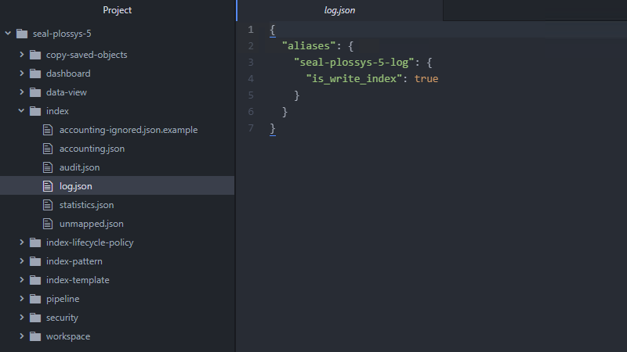The width and height of the screenshot is (627, 352).
Task: Click the opening brace on line 1
Action: (273, 30)
